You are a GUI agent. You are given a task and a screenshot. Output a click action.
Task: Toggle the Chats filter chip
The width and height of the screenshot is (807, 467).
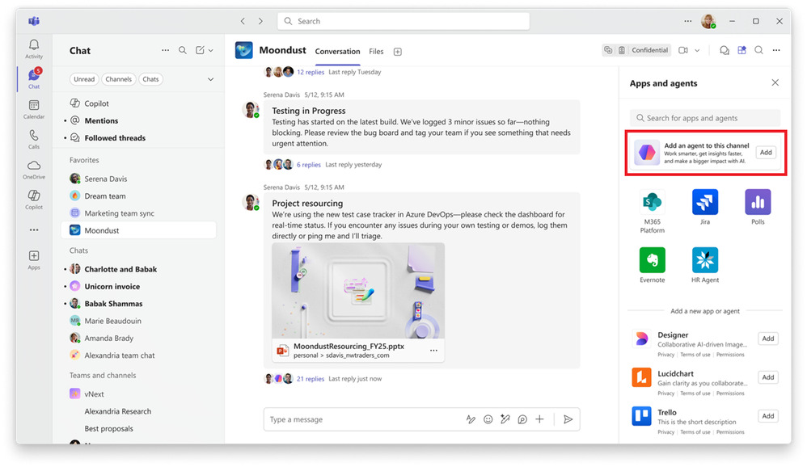point(150,79)
